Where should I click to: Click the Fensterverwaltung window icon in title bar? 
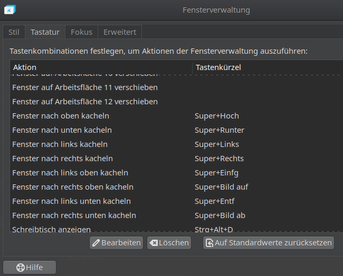(x=10, y=10)
